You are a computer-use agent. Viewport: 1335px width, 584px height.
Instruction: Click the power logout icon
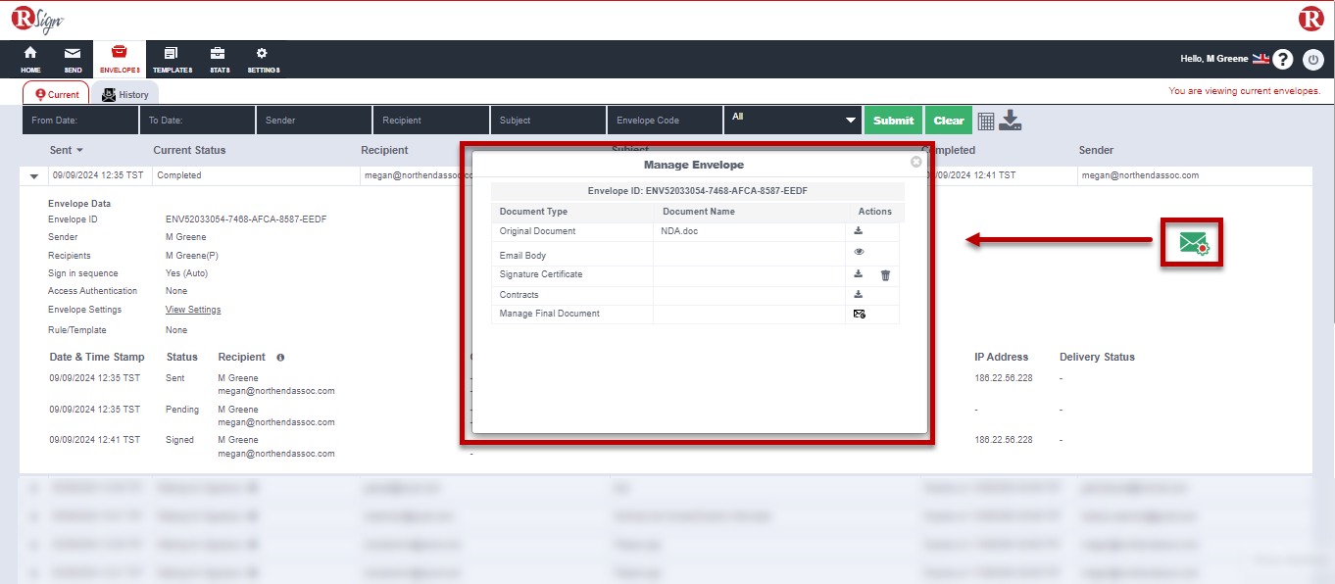click(x=1313, y=60)
